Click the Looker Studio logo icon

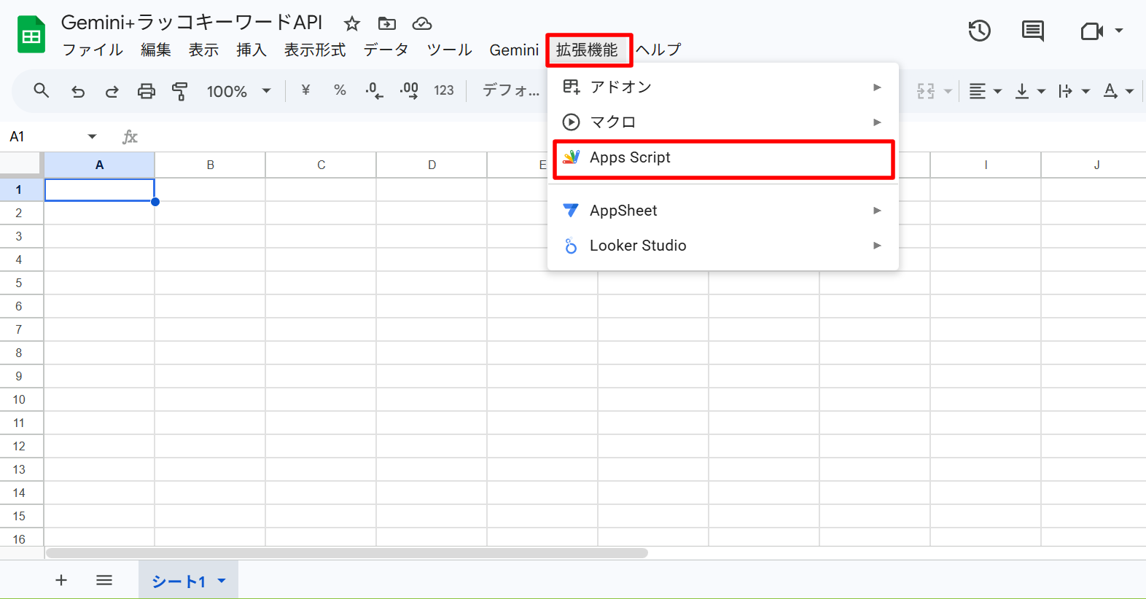click(x=571, y=246)
